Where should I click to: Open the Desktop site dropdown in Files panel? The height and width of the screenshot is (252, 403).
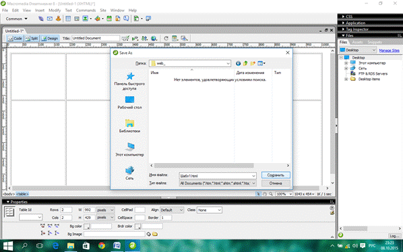coord(358,50)
